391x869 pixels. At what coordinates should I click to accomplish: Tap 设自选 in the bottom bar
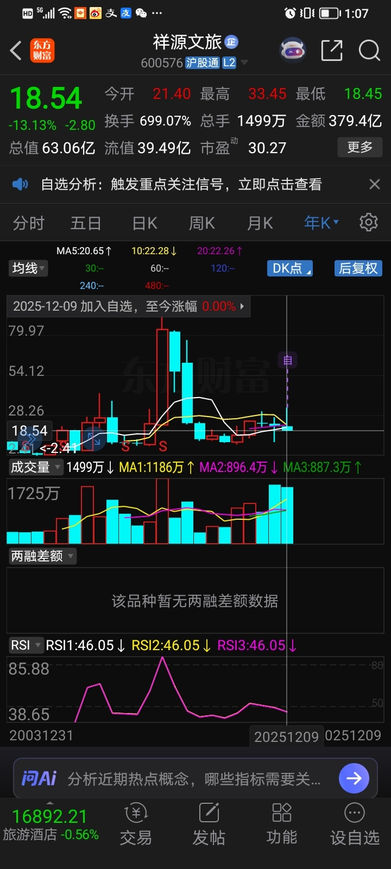coord(355,826)
